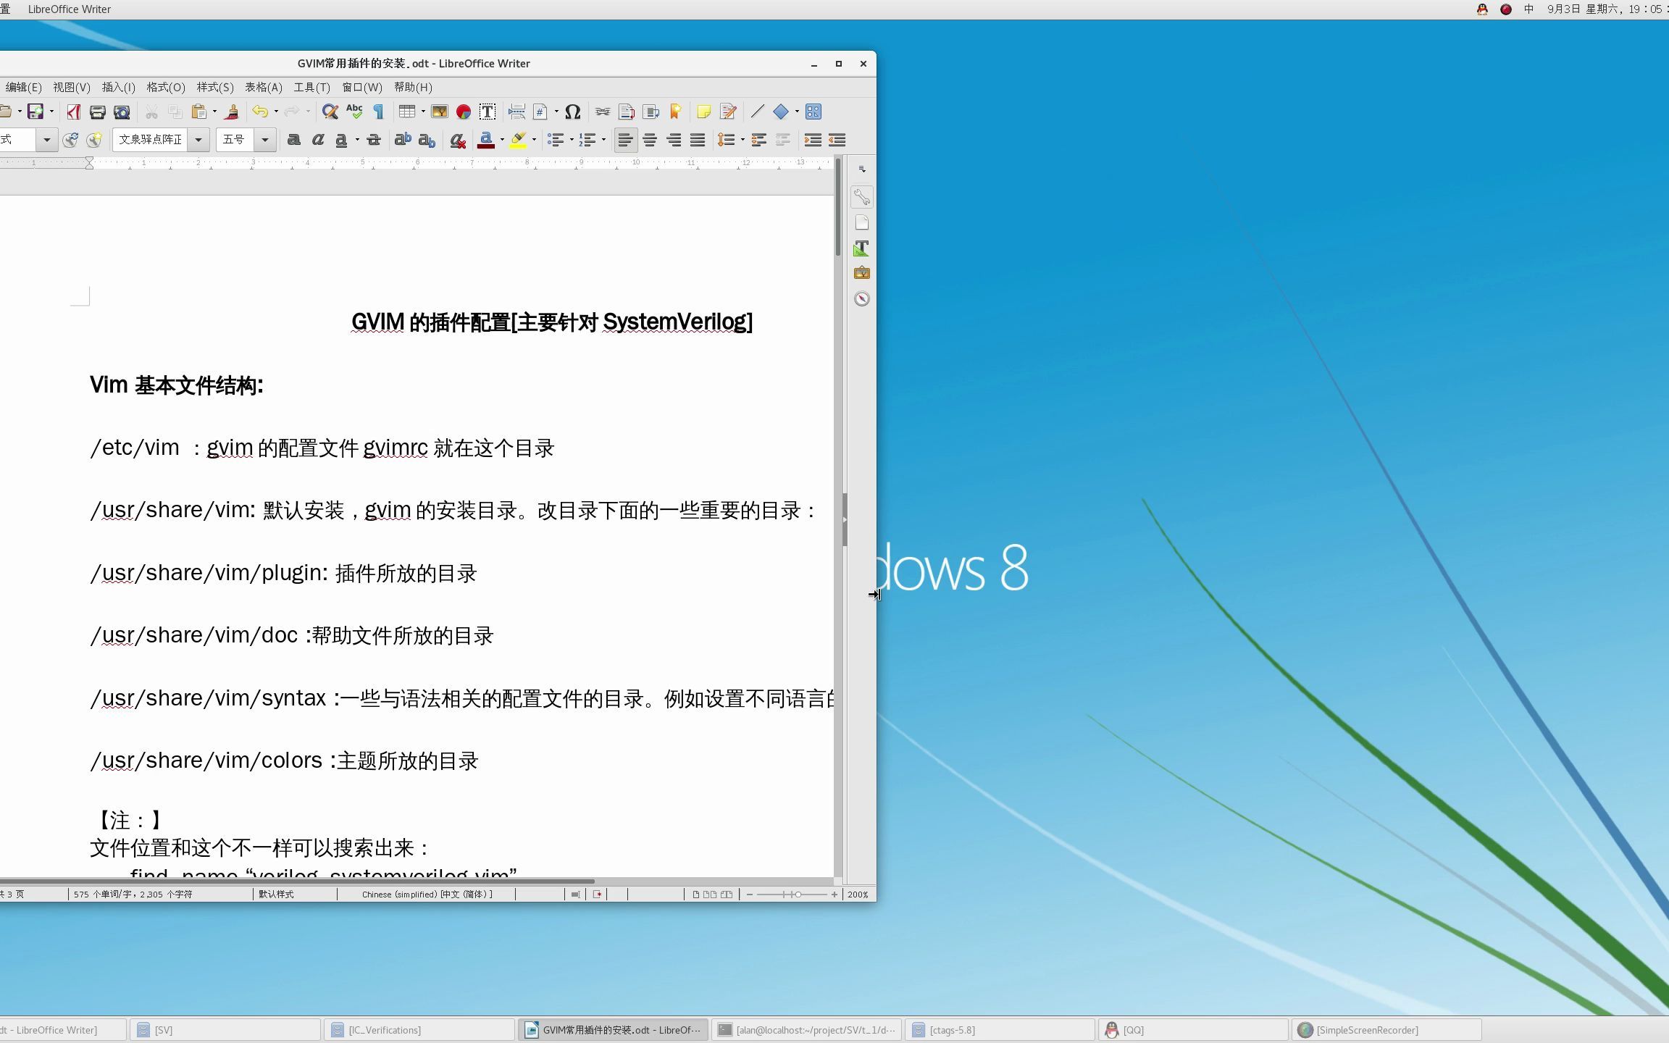Open the 表格(A) menu

[264, 87]
